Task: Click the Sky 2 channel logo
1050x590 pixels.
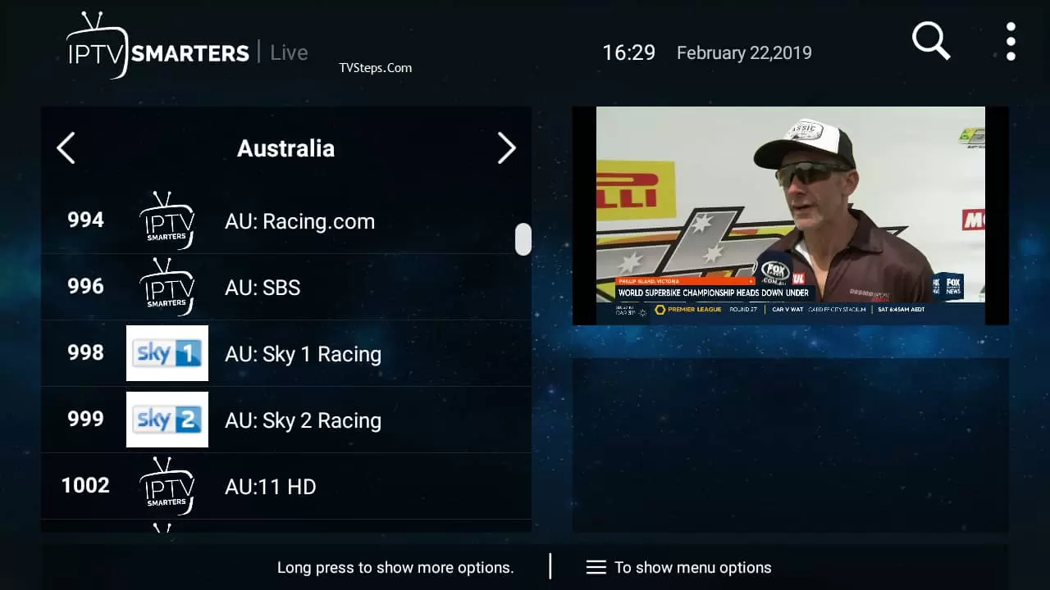Action: (x=167, y=420)
